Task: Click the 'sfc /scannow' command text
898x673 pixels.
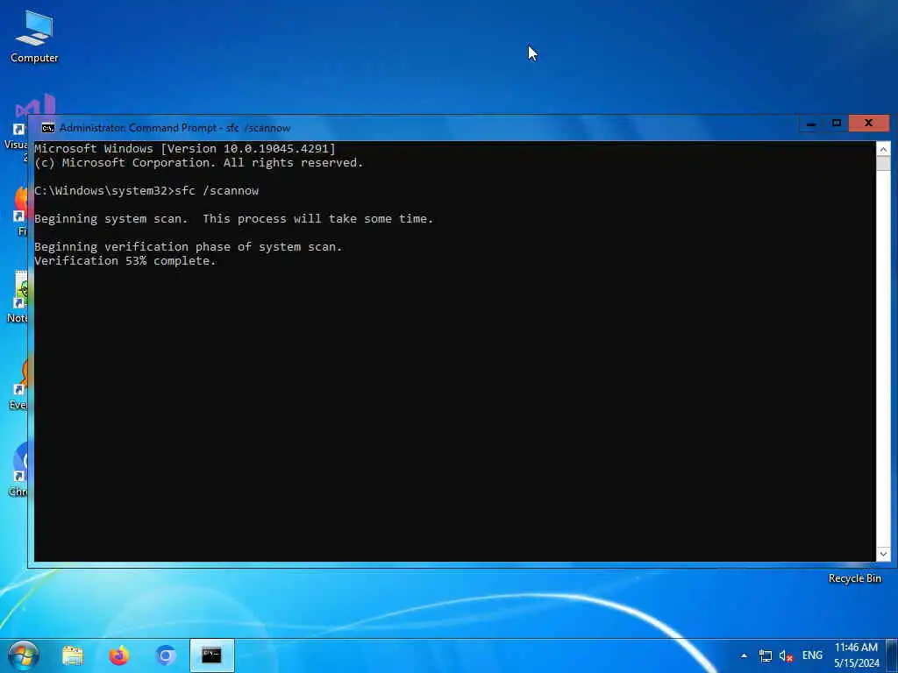Action: click(x=217, y=190)
